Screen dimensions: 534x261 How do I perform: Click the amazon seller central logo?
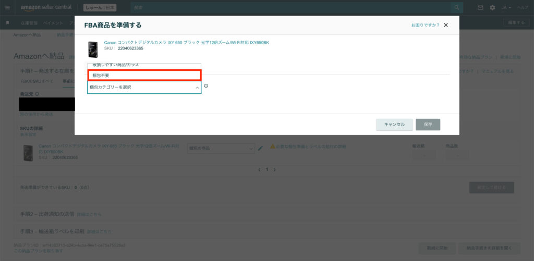[46, 7]
